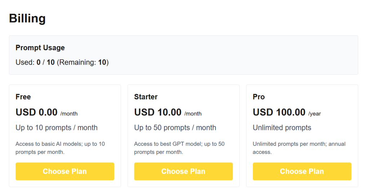The height and width of the screenshot is (196, 369).
Task: Click 'Up to 10 prompts / month' text
Action: click(x=57, y=128)
